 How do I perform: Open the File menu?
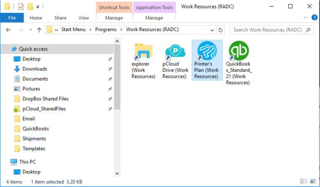tap(12, 18)
